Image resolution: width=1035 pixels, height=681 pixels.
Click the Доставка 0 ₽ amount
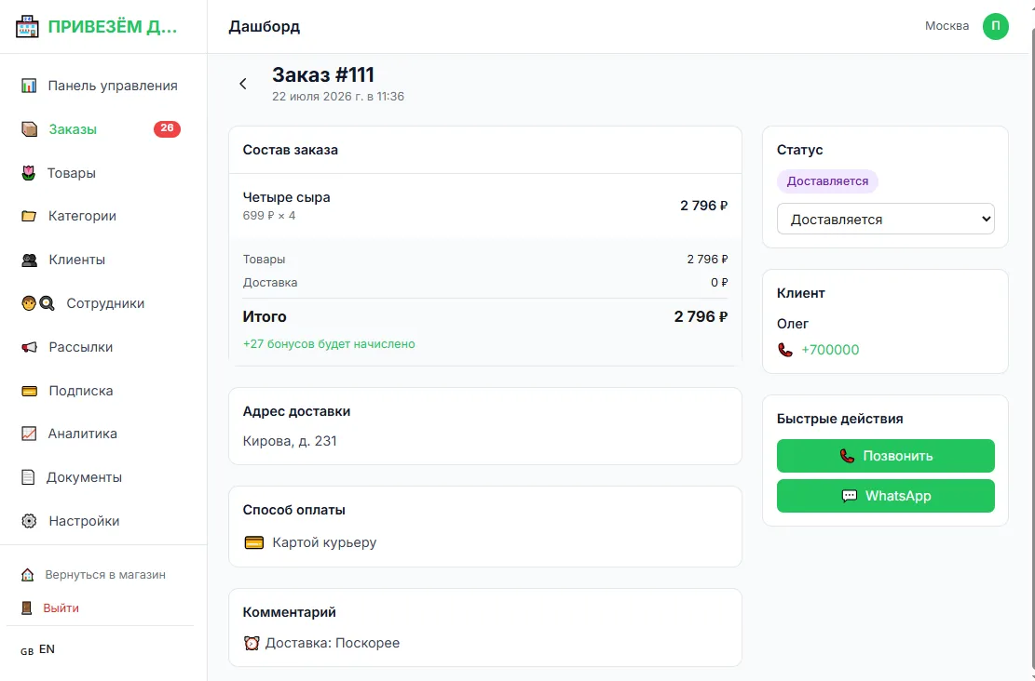[x=719, y=282]
